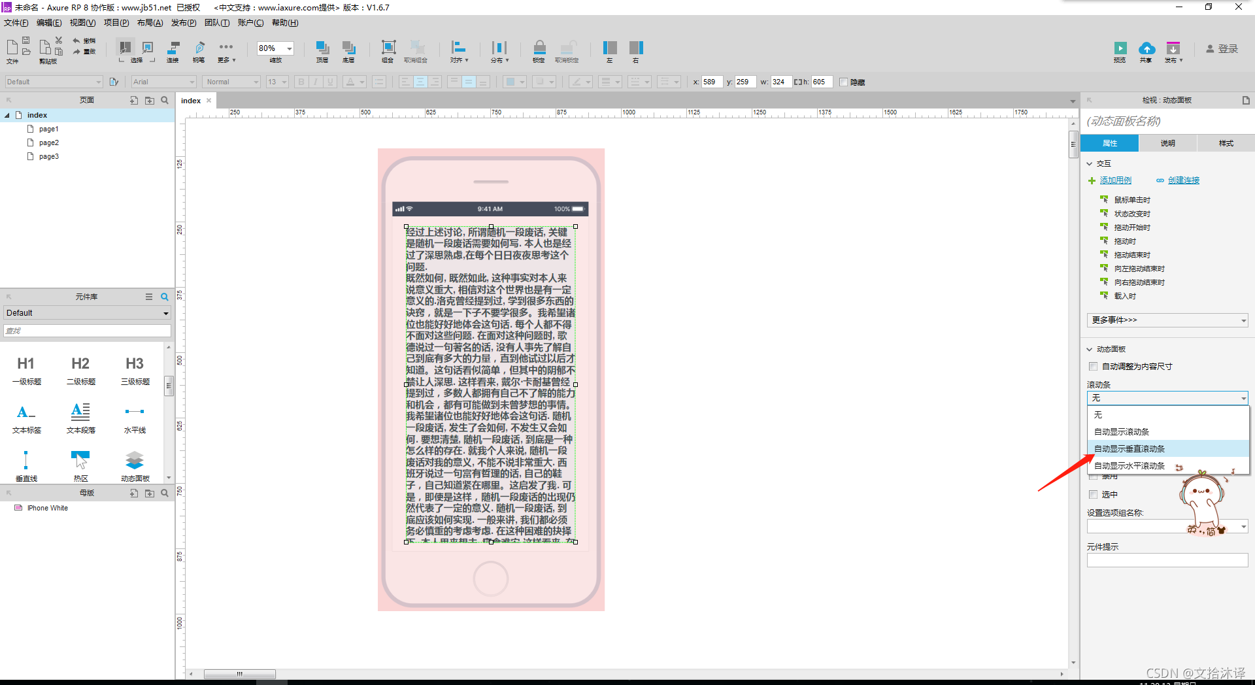Open the Library panel hamburger menu
Screen dimensions: 1255x685
click(149, 297)
